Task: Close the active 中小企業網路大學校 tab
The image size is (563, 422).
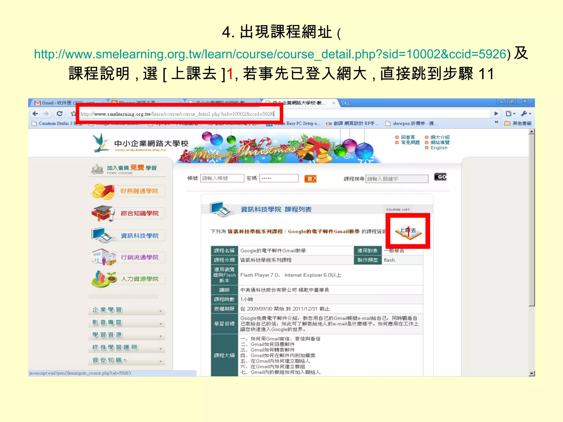Action: coord(333,103)
